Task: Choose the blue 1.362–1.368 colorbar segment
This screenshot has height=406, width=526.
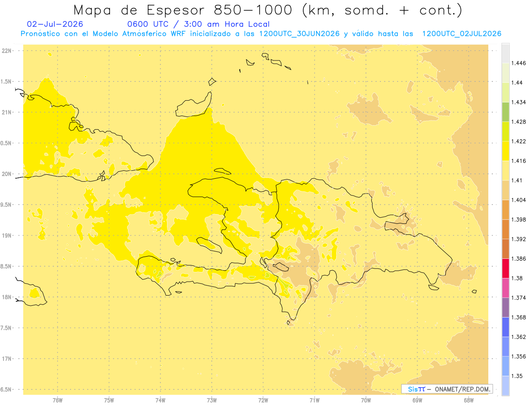Action: [505, 327]
